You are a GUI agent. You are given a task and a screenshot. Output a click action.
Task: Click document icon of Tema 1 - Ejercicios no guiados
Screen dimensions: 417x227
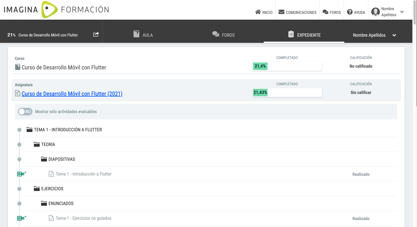click(x=51, y=218)
